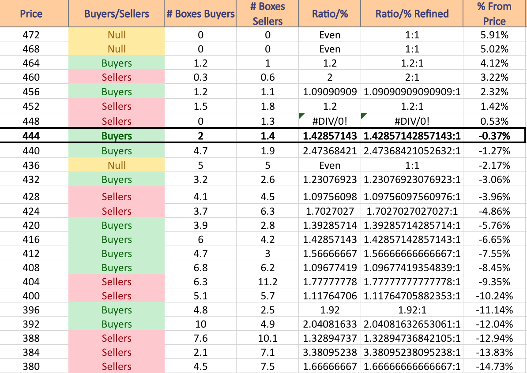Click the Buyers cell in row 464
Image resolution: width=527 pixels, height=373 pixels.
click(x=116, y=63)
